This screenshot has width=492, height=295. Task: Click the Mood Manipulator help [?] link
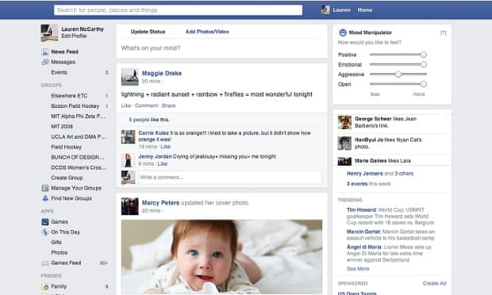pyautogui.click(x=443, y=33)
